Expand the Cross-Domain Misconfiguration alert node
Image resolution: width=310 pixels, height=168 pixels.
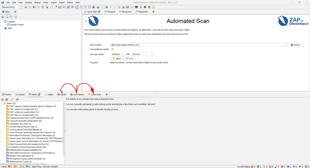pos(5,121)
